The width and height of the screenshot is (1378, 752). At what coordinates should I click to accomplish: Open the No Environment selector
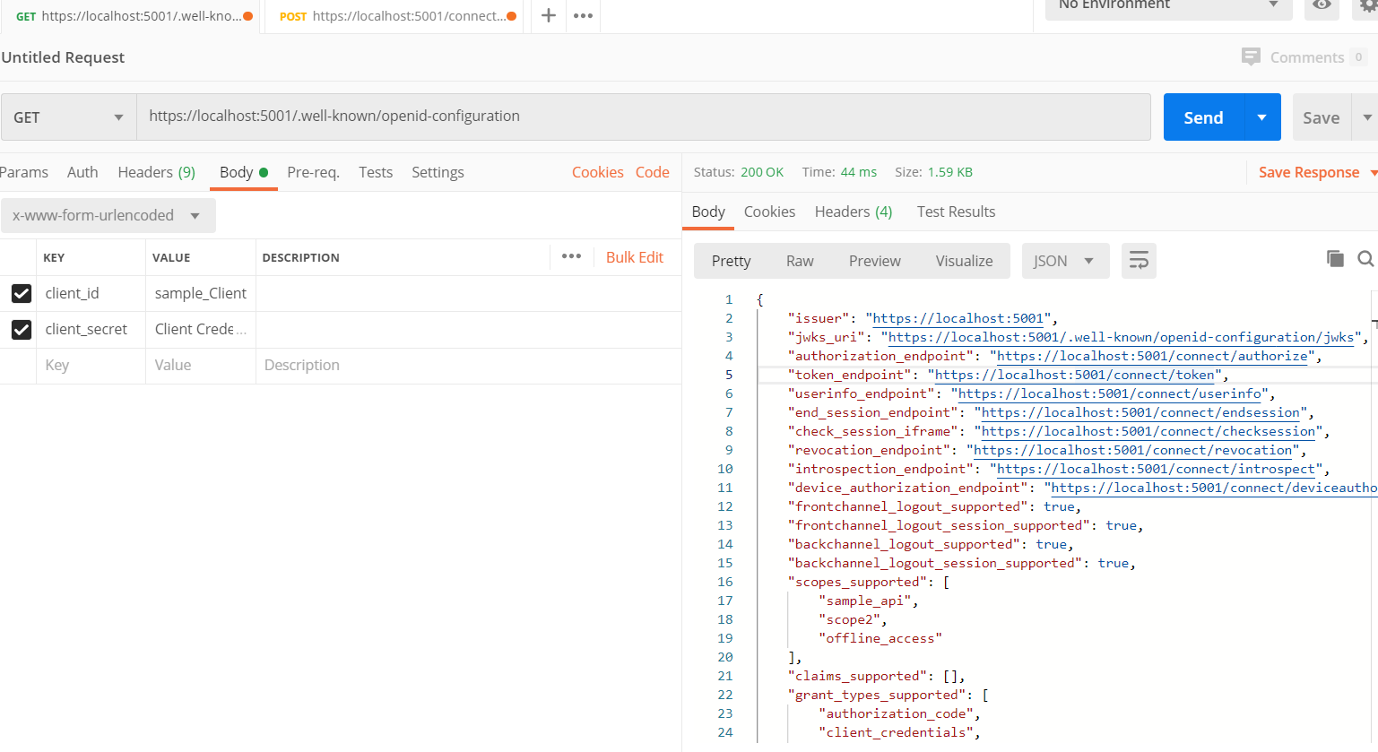(1168, 5)
